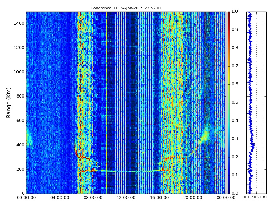Click the 200 range tick label
Screen dimensions: 275x206
click(x=20, y=169)
